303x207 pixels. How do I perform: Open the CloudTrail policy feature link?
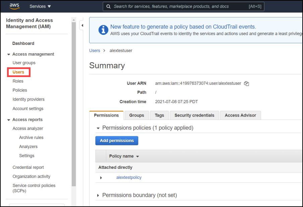pyautogui.click(x=183, y=27)
